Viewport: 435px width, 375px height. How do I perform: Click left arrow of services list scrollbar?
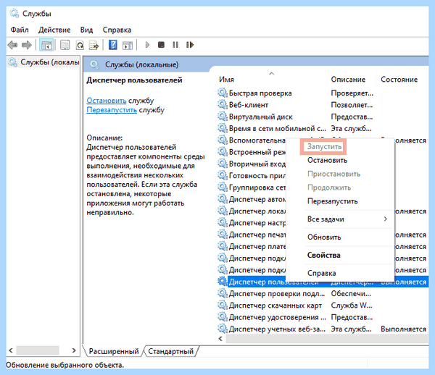click(x=221, y=339)
